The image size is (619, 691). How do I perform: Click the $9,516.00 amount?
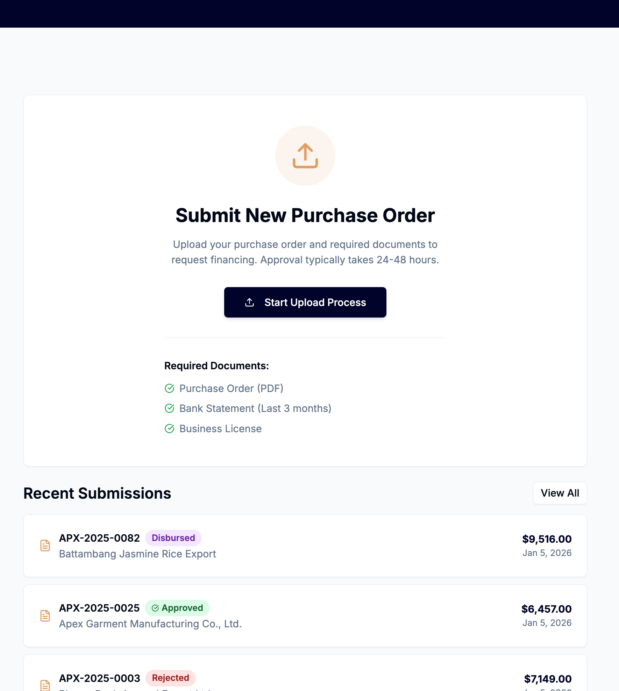547,539
